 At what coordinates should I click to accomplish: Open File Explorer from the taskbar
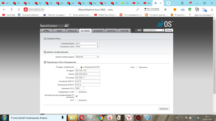72,118
